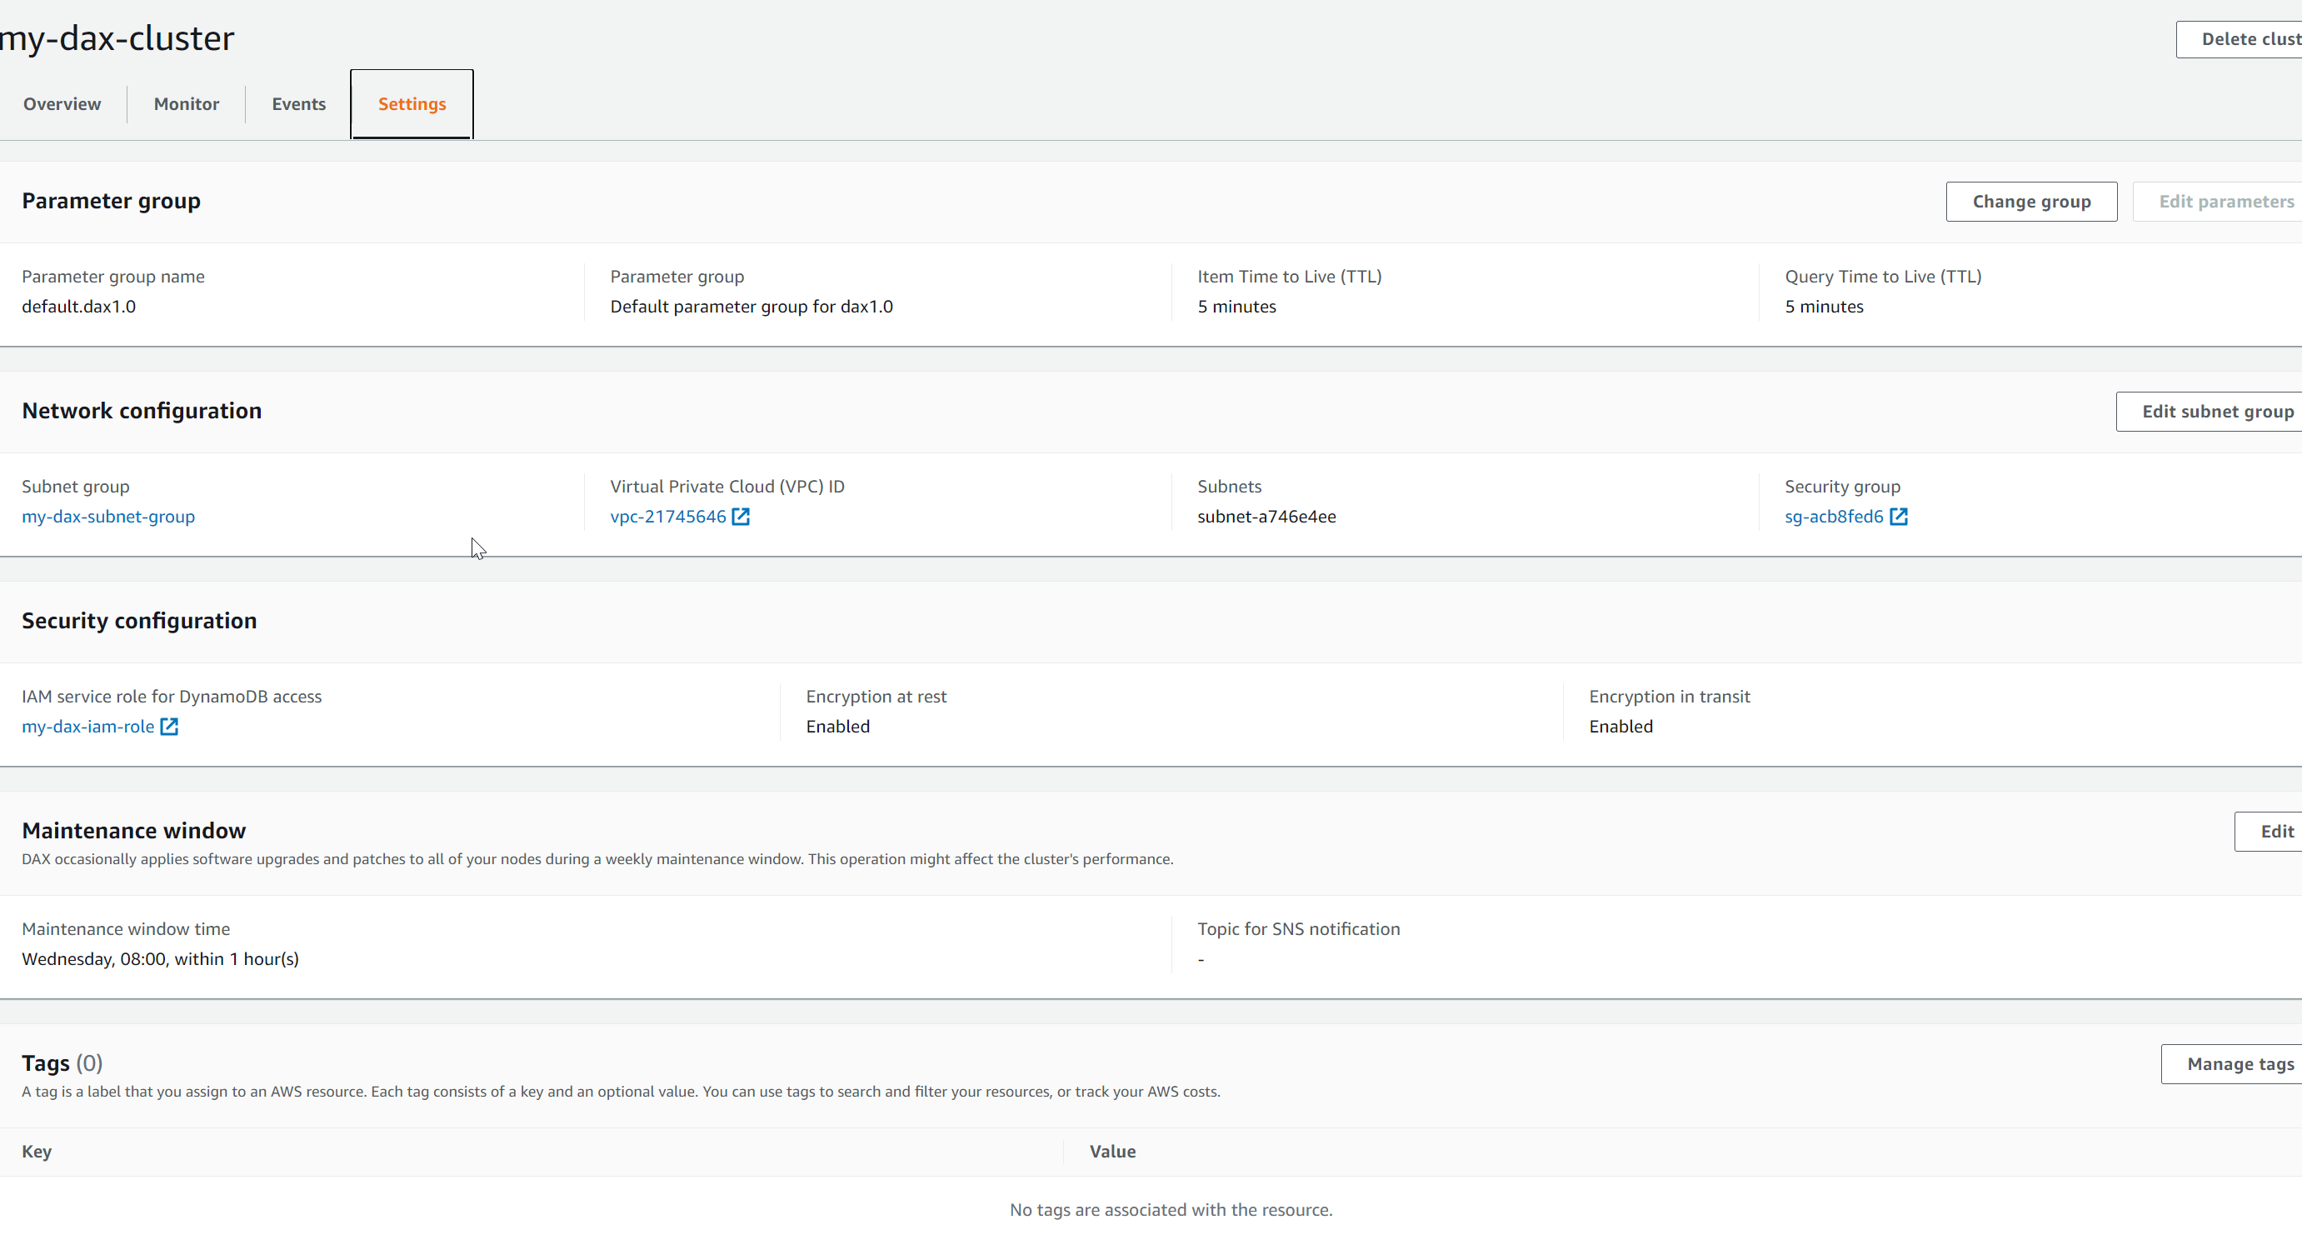
Task: Click the my-dax-cluster page title
Action: (x=117, y=38)
